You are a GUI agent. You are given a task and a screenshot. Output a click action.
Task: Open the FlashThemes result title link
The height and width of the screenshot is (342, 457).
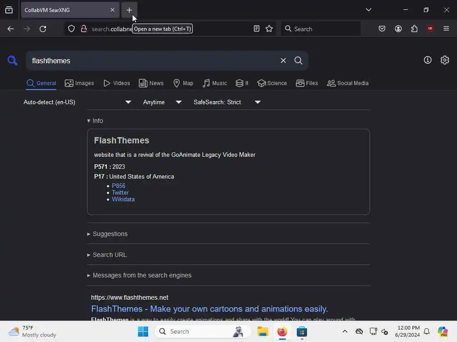pyautogui.click(x=209, y=309)
